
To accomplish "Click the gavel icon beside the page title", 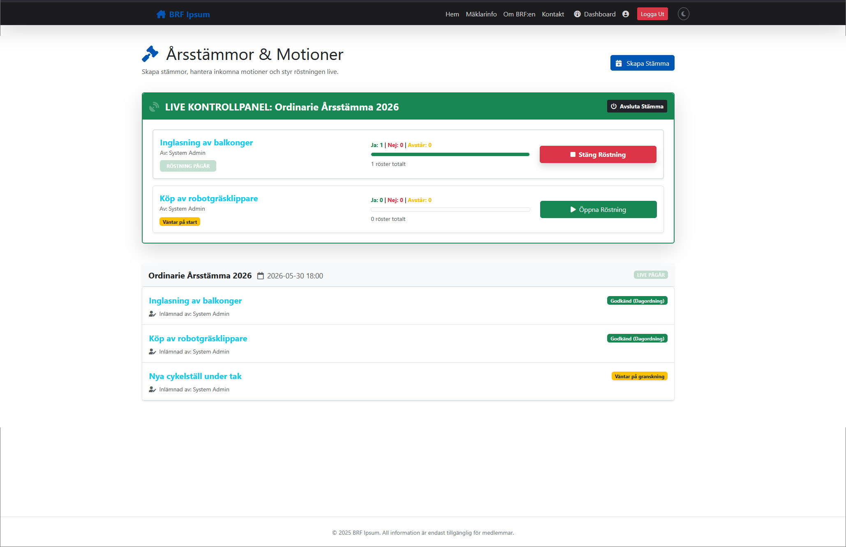I will [x=150, y=54].
